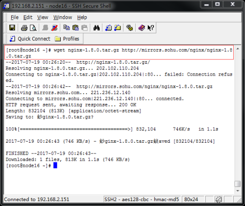
Task: Click the terminal scrollbar down arrow
Action: pos(238,191)
